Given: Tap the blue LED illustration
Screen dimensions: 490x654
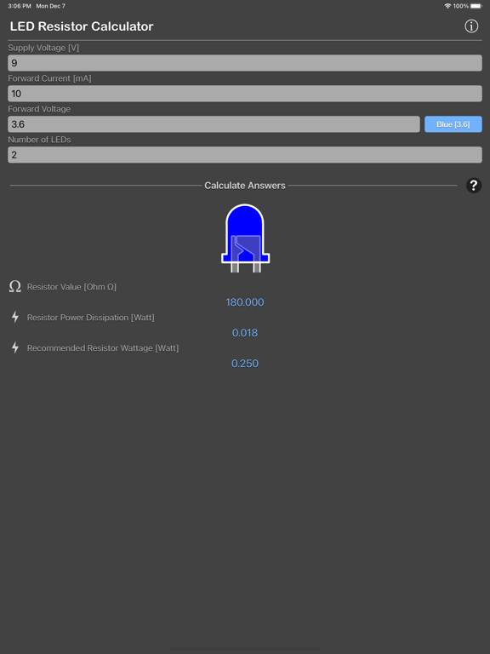Looking at the screenshot, I should click(x=245, y=238).
